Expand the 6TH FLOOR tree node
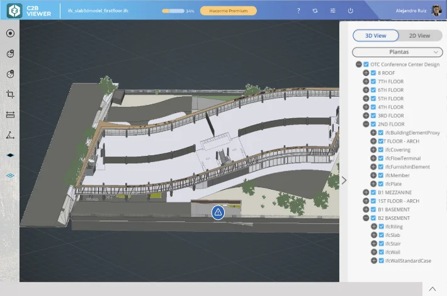 [366, 90]
